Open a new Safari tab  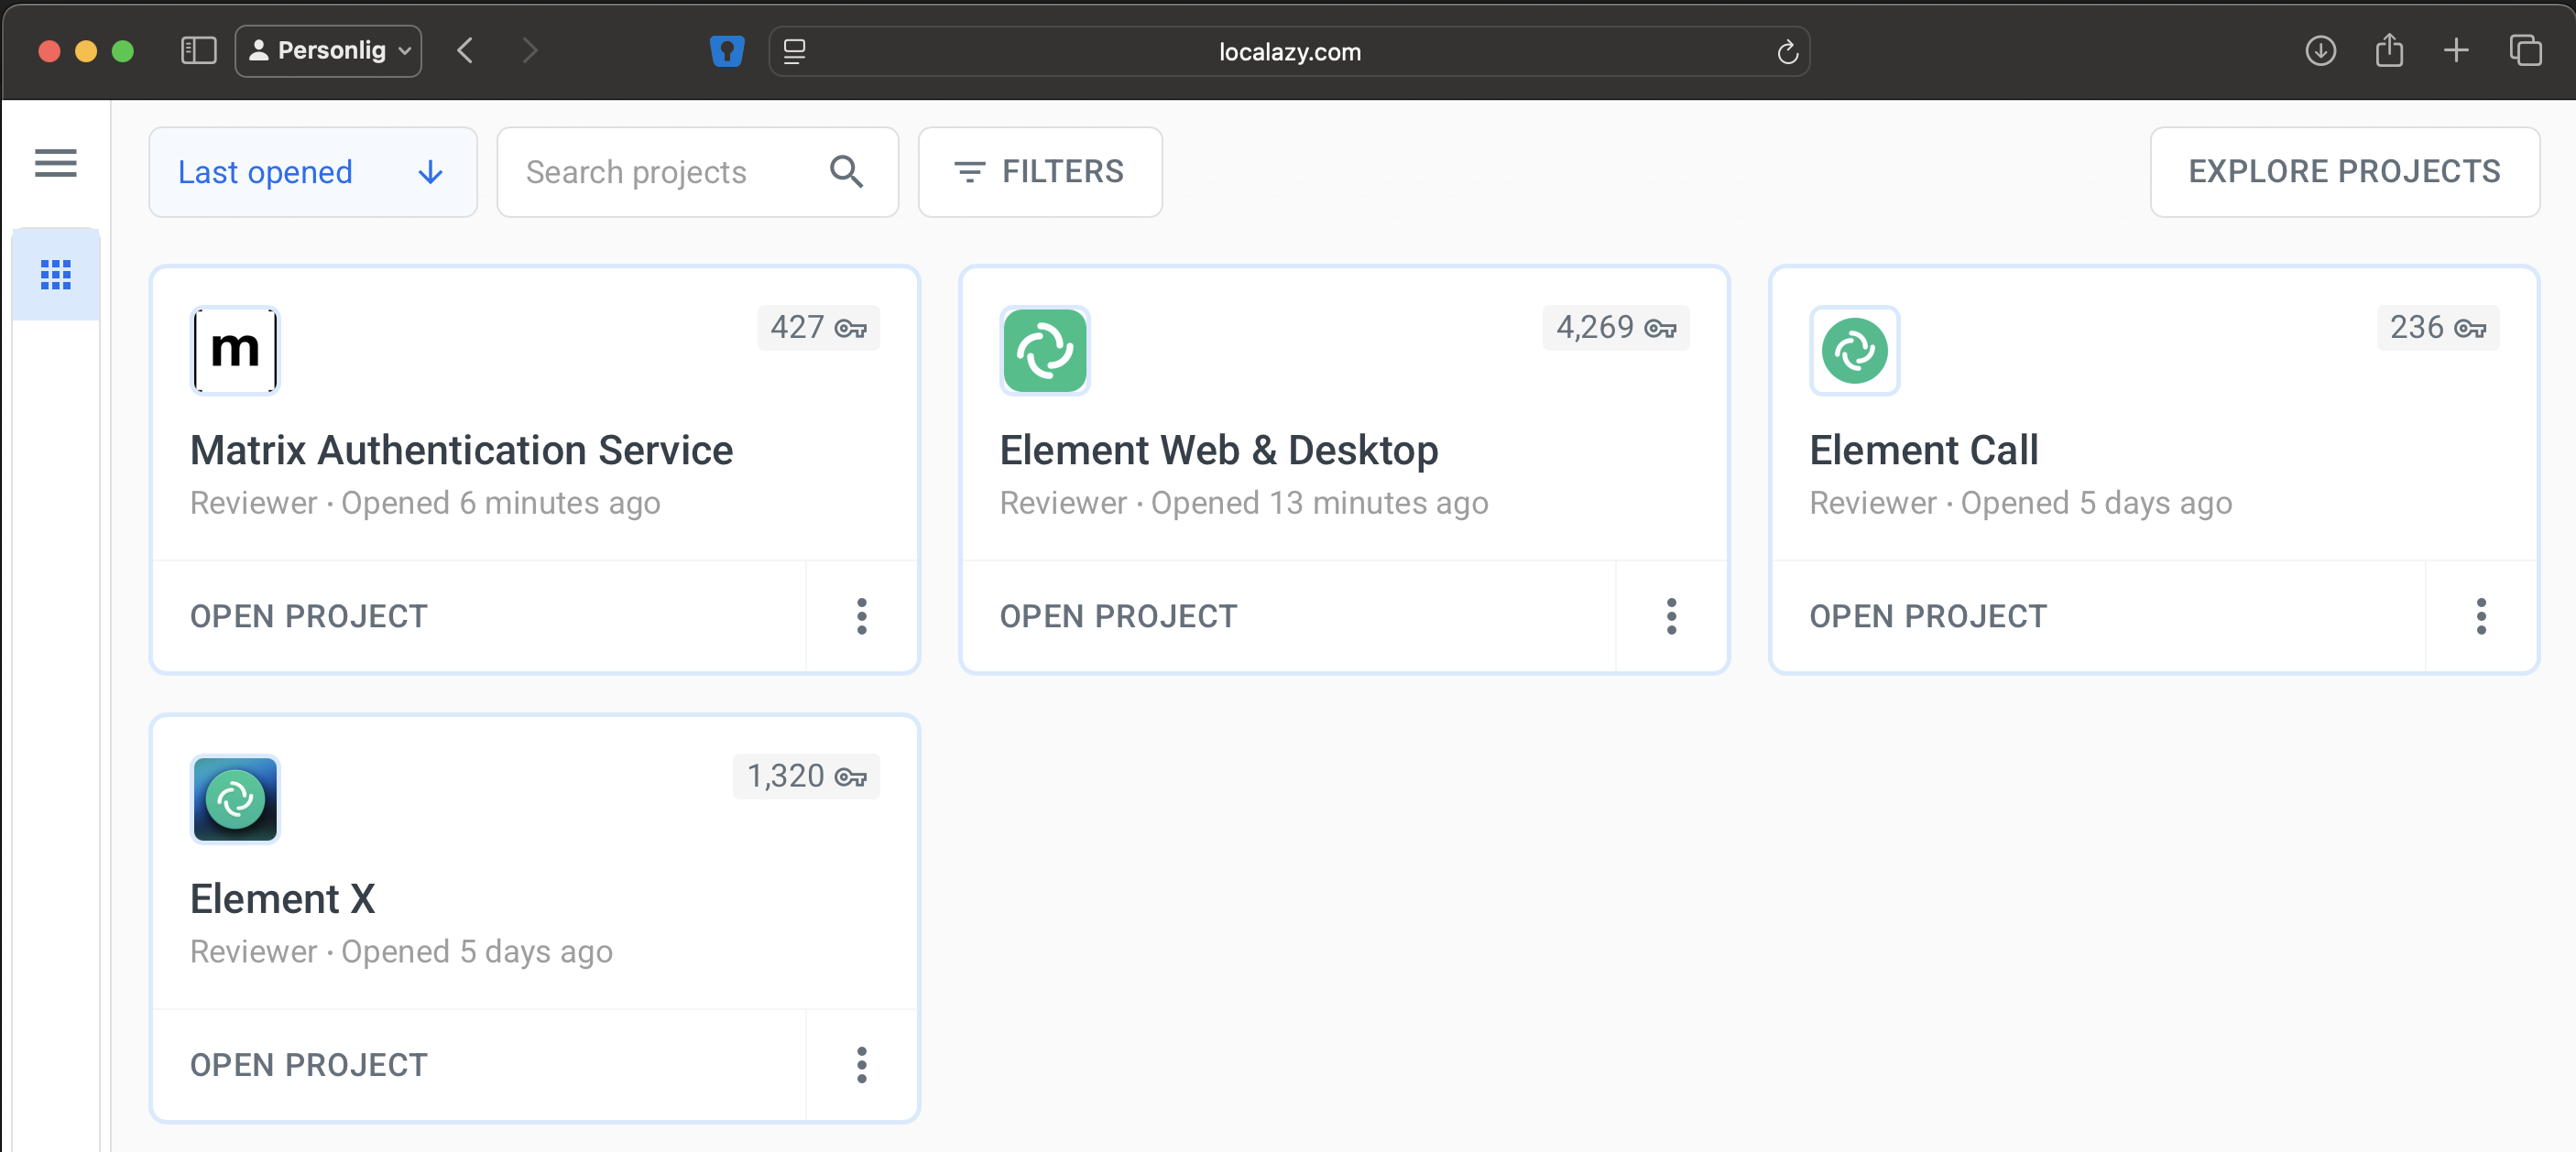(x=2456, y=51)
